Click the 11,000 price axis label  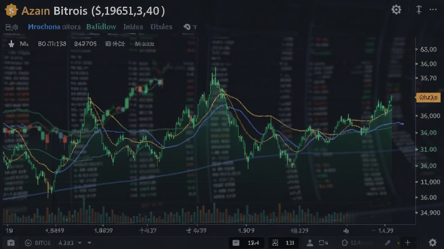click(430, 182)
